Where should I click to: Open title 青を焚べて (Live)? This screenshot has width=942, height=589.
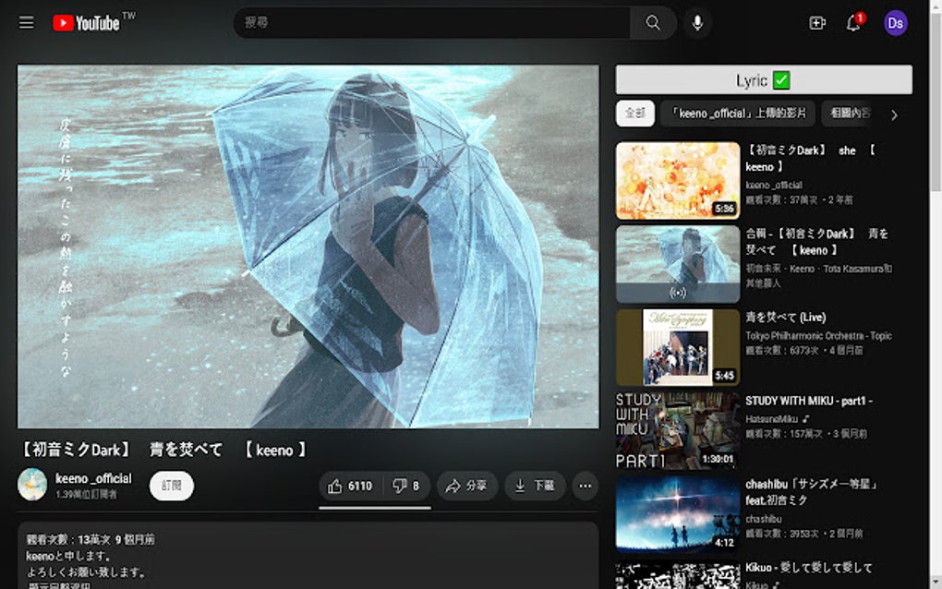point(786,317)
